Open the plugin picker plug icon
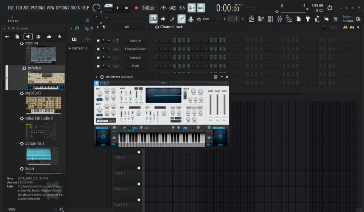The image size is (364, 212). point(308,19)
